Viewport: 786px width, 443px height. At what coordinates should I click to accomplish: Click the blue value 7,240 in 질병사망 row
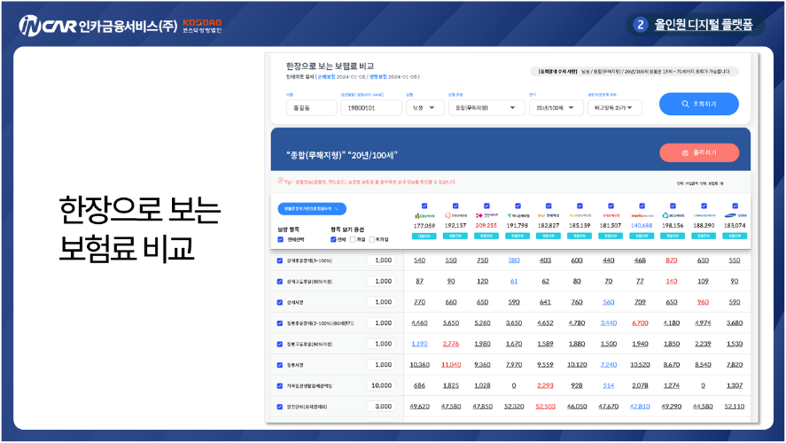[609, 365]
